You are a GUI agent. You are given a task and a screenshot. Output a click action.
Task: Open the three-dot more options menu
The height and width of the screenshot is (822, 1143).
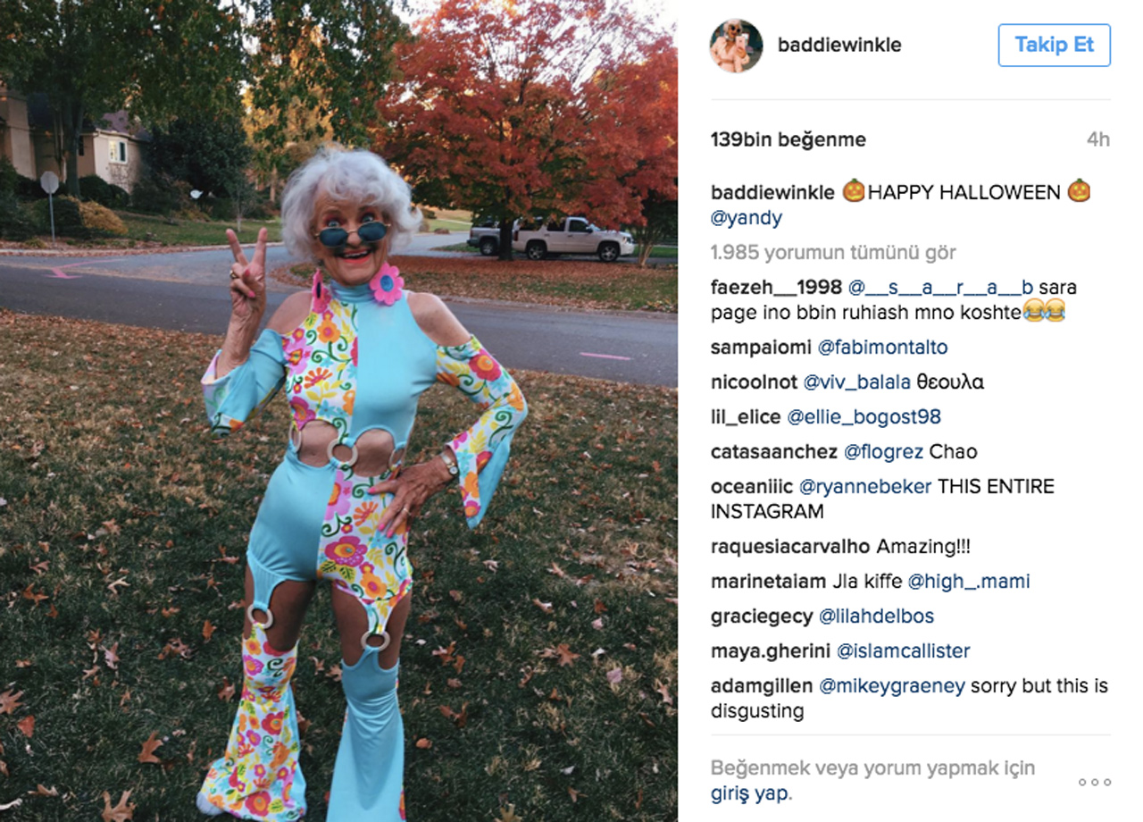tap(1094, 782)
